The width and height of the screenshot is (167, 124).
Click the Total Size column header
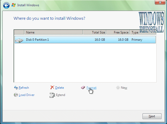tap(95, 32)
